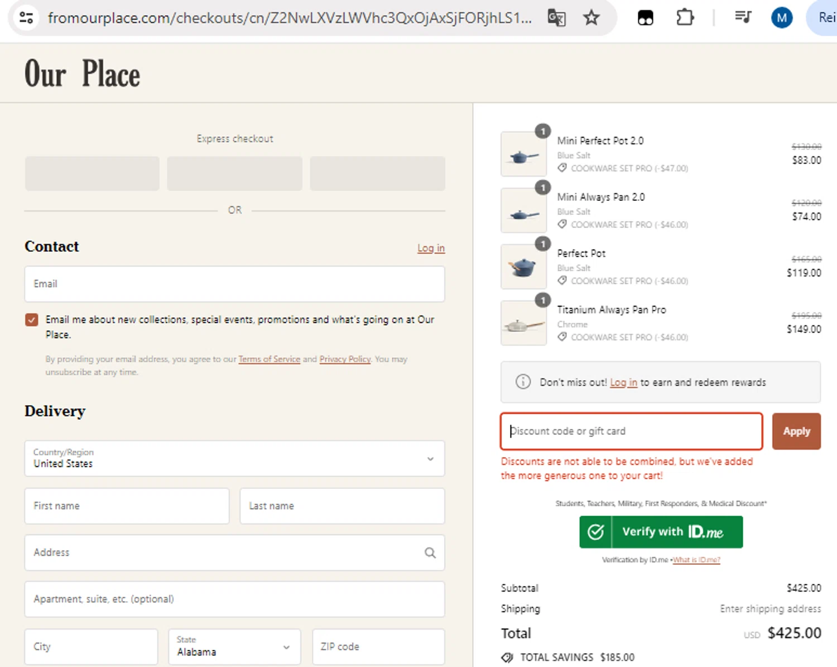This screenshot has width=837, height=667.
Task: Click the Titanium Always Pan Pro product name
Action: (x=612, y=310)
